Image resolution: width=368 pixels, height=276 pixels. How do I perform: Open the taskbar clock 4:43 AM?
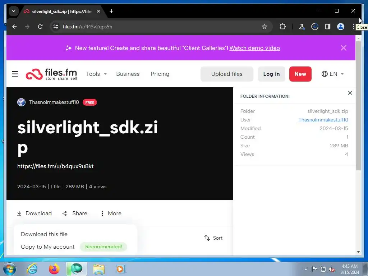350,269
